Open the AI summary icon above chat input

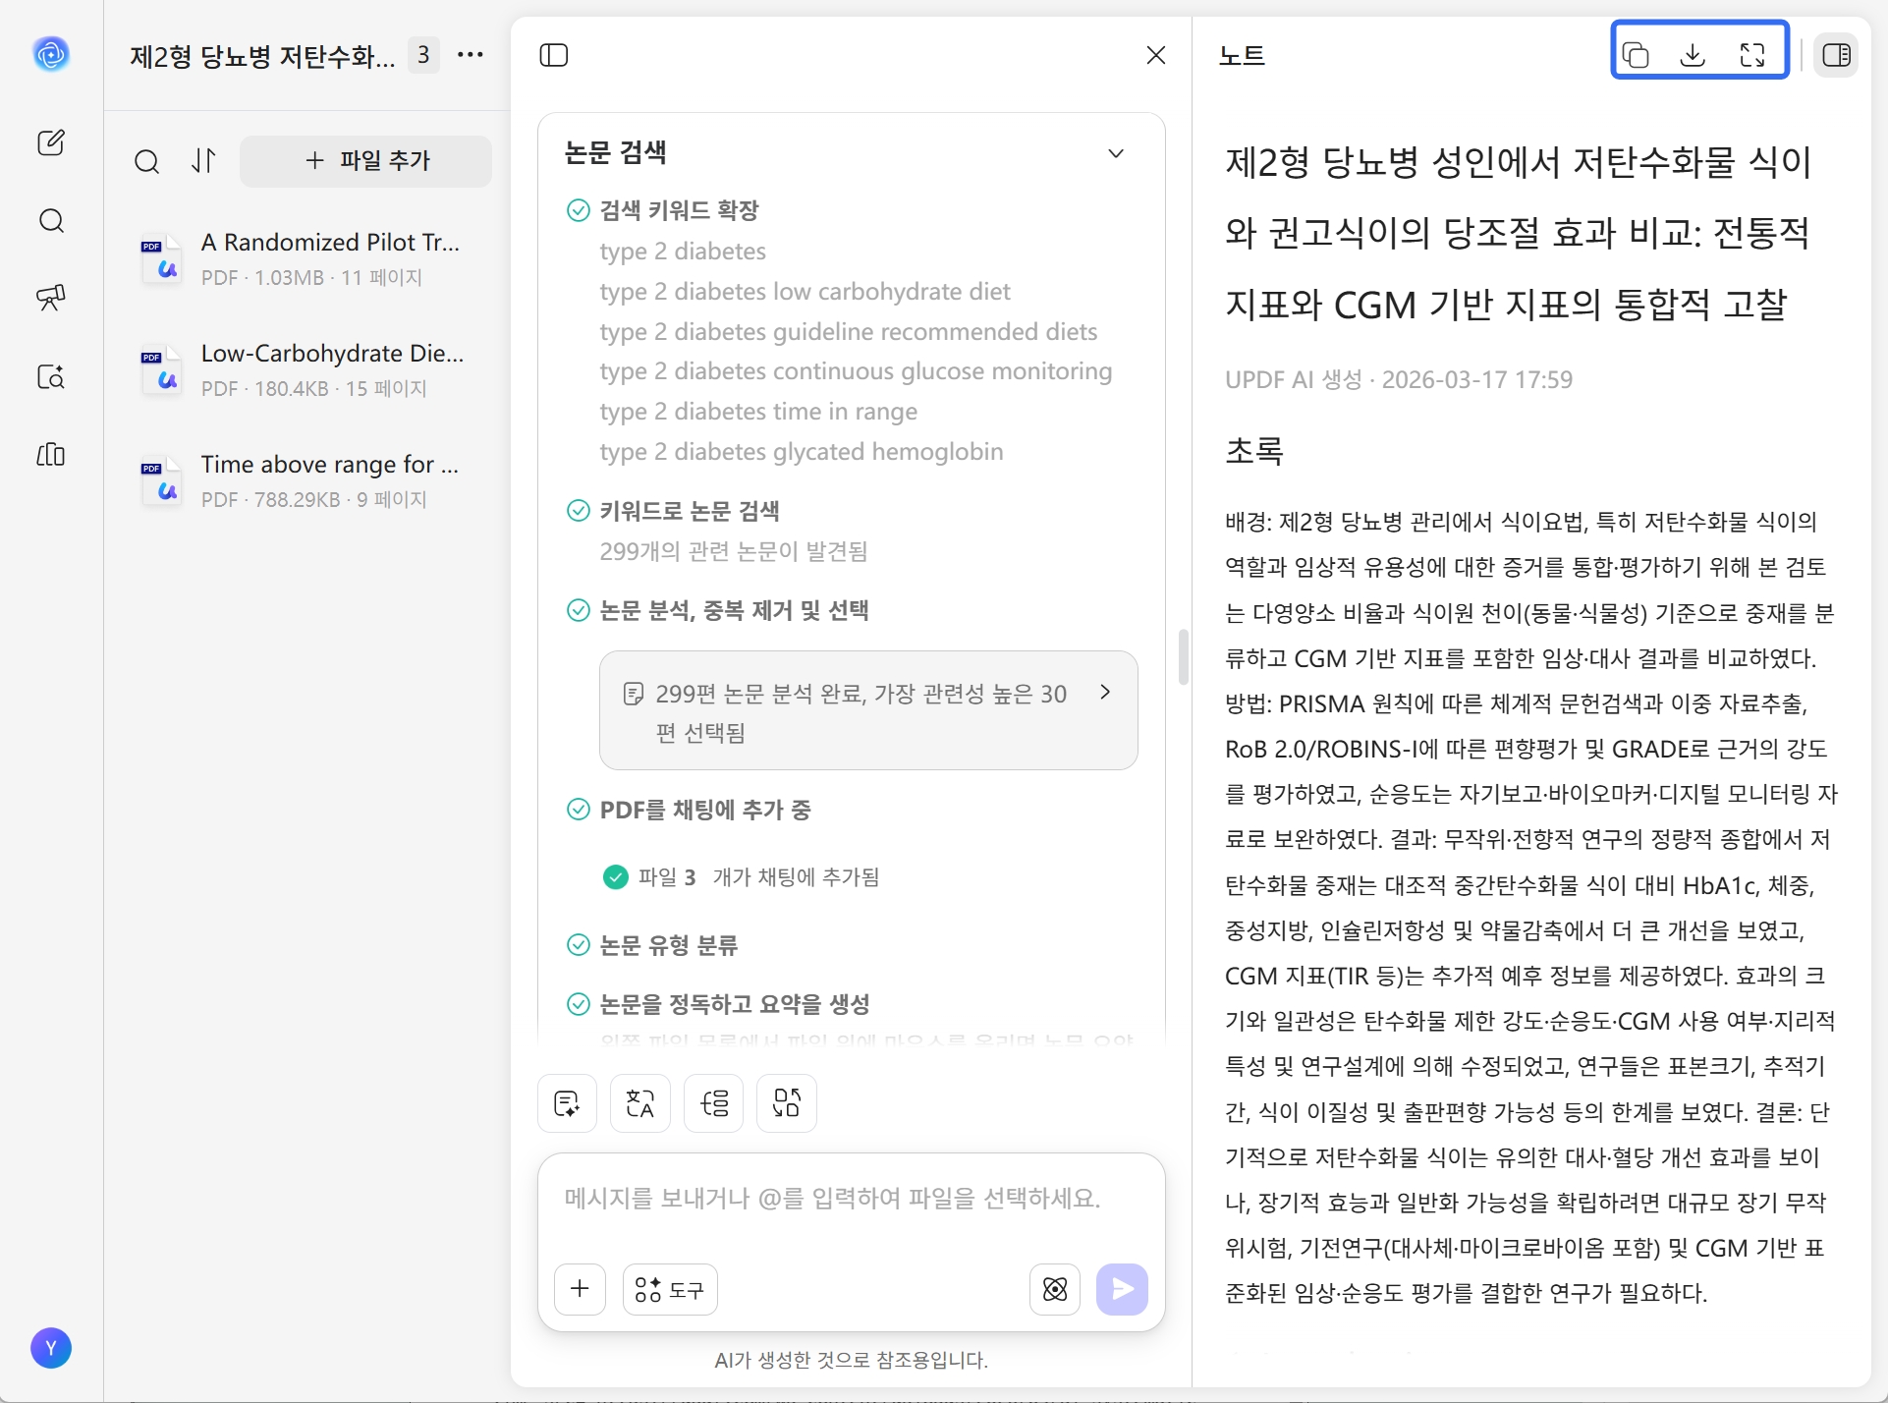[567, 1102]
